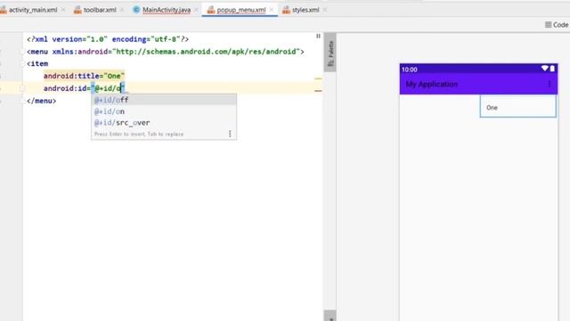Click the <item opening tag line
Screen dimensions: 570x321
point(37,63)
